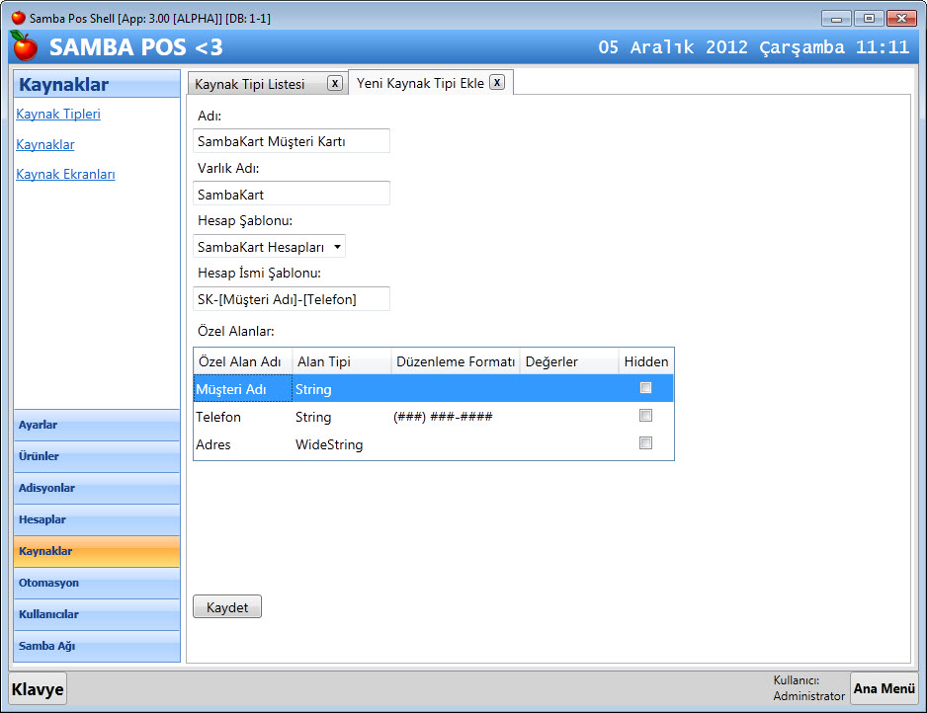The height and width of the screenshot is (713, 927).
Task: Click the Adı input field
Action: coord(292,141)
